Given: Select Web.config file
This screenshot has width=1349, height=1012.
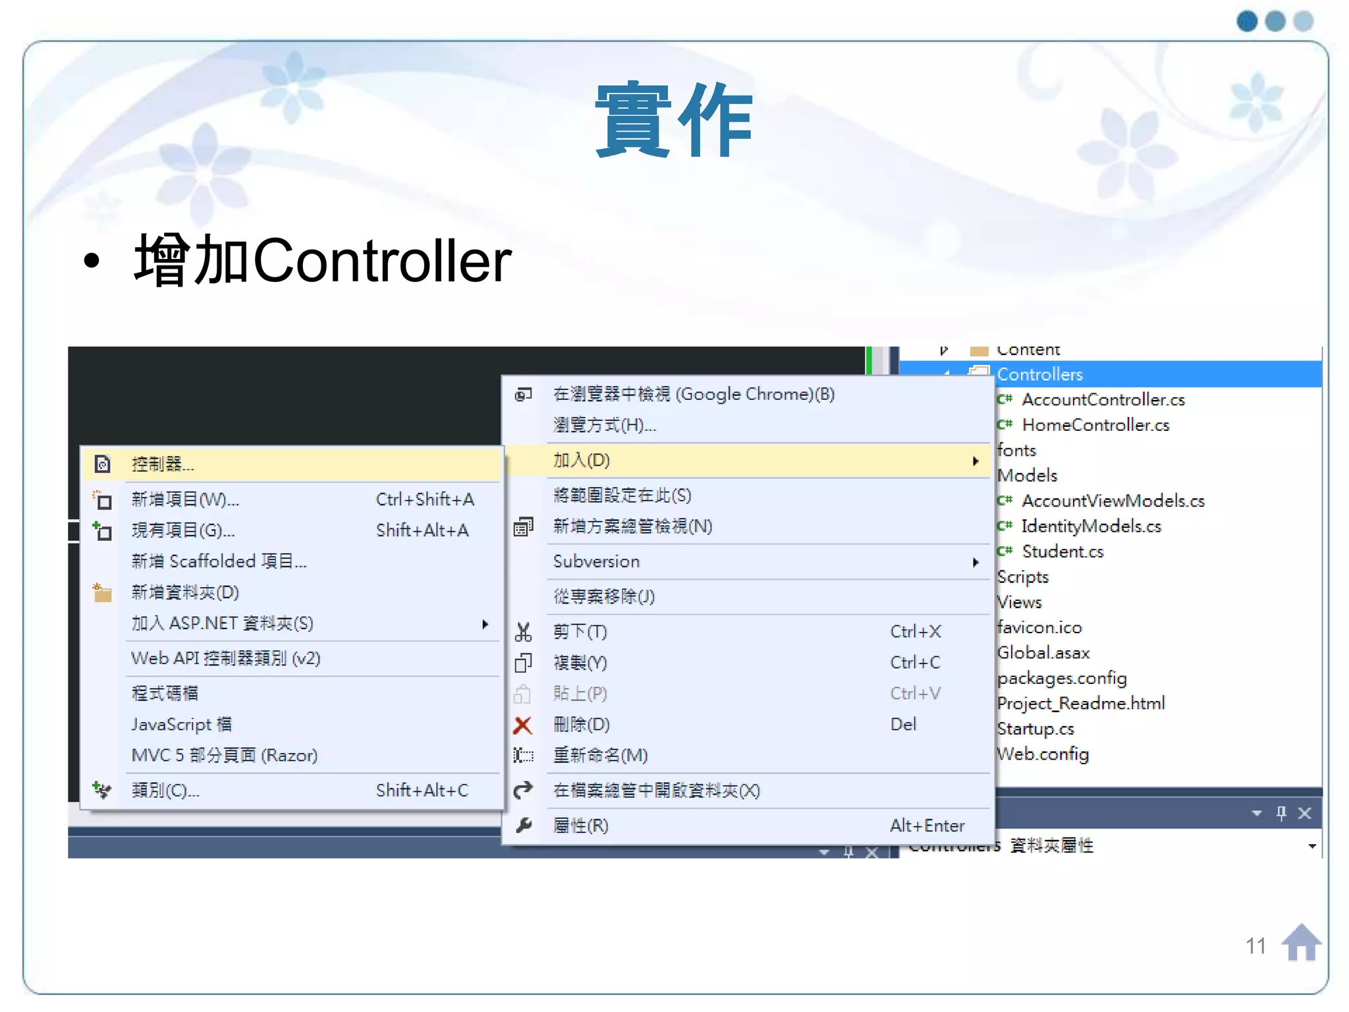Looking at the screenshot, I should pos(1043,754).
